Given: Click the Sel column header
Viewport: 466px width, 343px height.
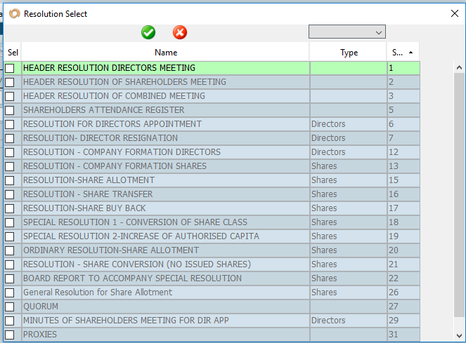Looking at the screenshot, I should point(13,53).
